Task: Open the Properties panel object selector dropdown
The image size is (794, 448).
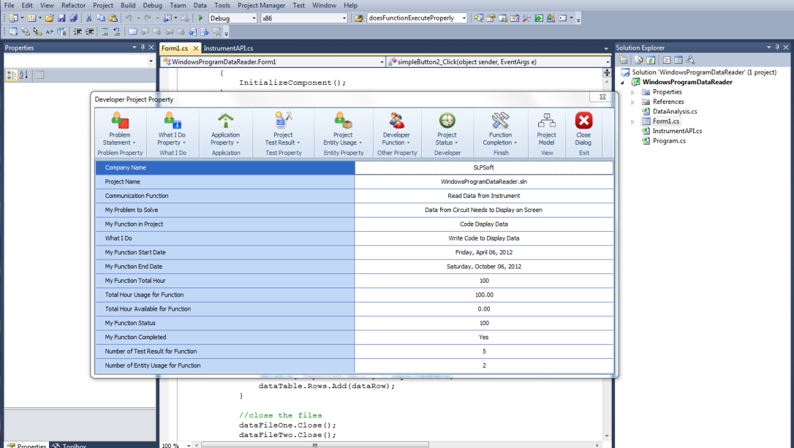Action: [x=151, y=61]
